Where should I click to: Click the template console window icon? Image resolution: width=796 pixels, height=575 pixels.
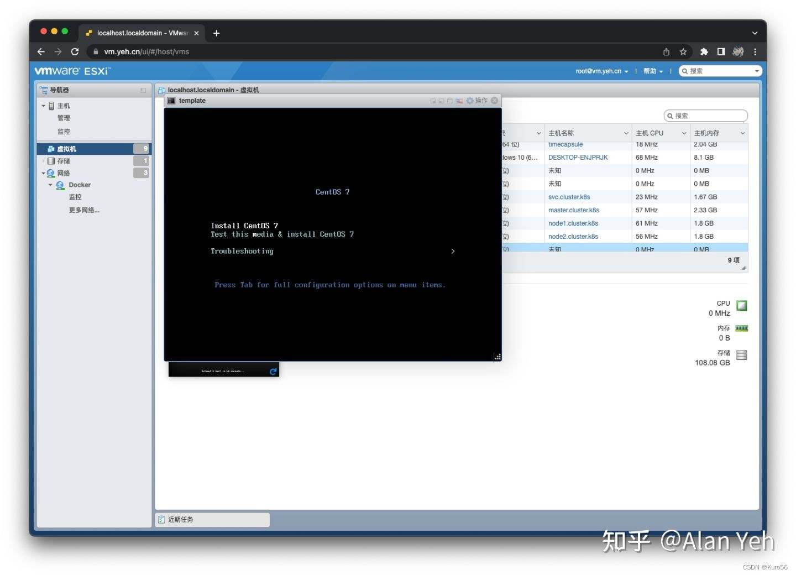pyautogui.click(x=171, y=101)
